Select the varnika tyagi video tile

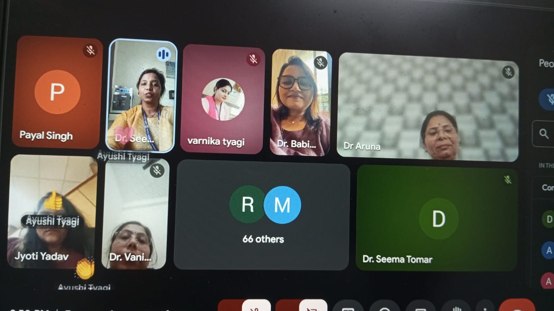(x=222, y=99)
